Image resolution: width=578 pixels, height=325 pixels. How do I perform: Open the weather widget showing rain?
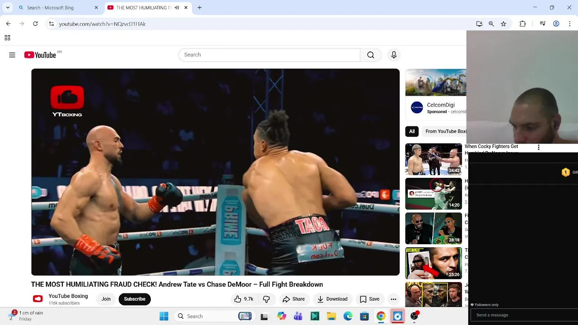pos(26,316)
